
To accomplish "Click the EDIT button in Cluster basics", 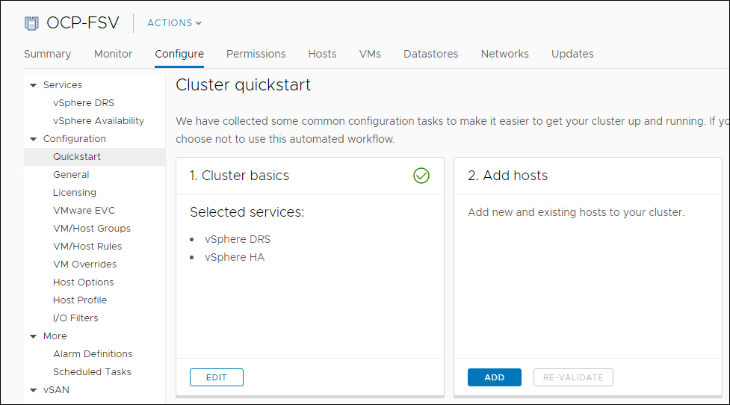I will coord(217,377).
